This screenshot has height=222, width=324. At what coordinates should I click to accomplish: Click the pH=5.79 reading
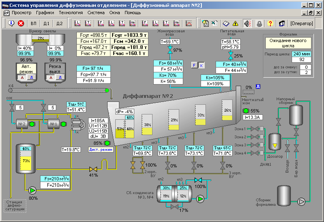click(230, 47)
